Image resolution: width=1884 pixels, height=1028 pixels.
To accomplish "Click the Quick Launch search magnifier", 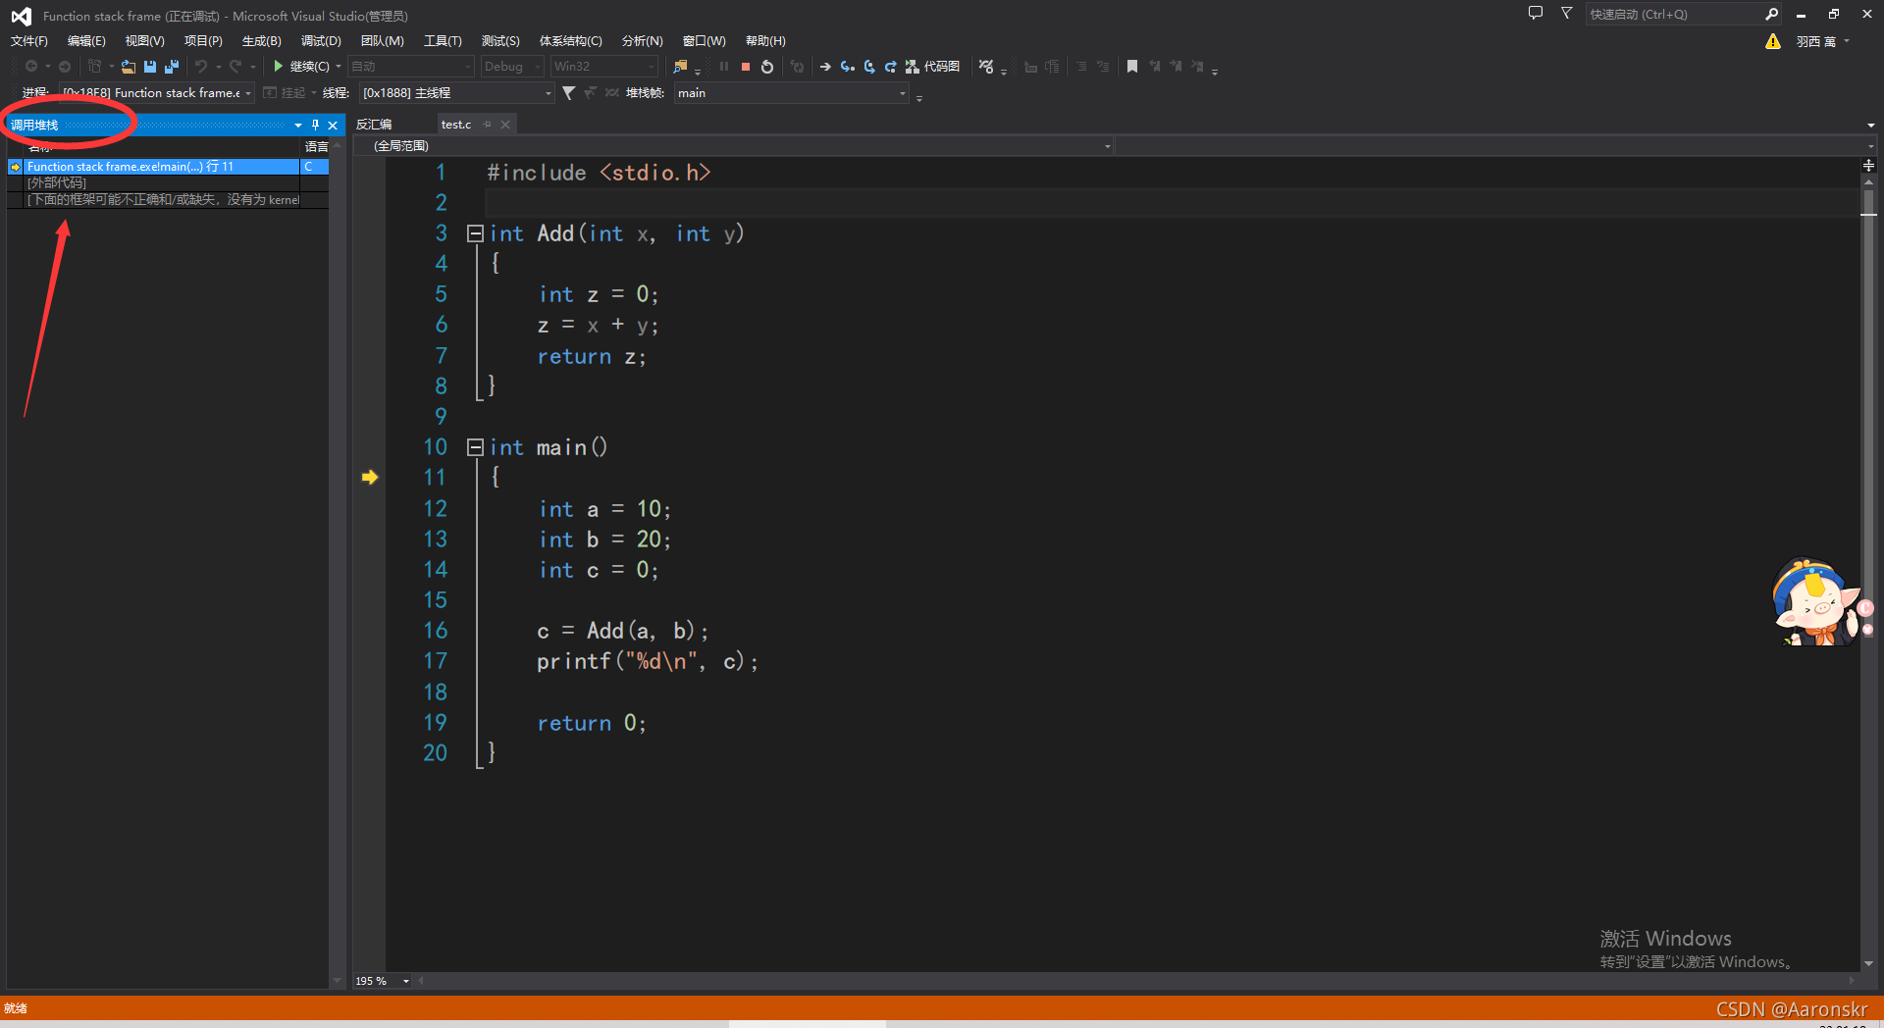I will pyautogui.click(x=1771, y=14).
